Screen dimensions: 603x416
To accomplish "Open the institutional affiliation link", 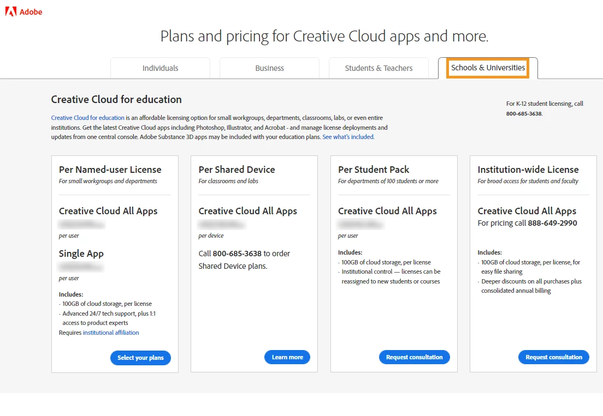I will 111,333.
